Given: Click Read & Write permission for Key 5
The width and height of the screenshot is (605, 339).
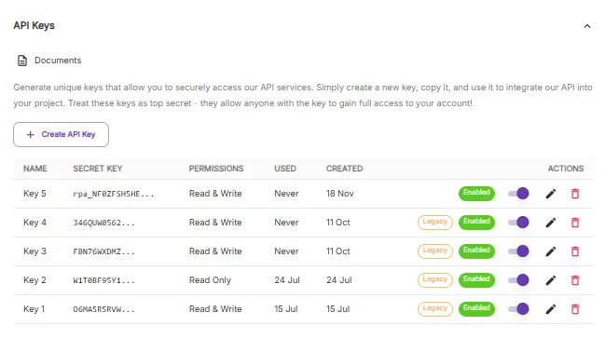Looking at the screenshot, I should pos(215,194).
